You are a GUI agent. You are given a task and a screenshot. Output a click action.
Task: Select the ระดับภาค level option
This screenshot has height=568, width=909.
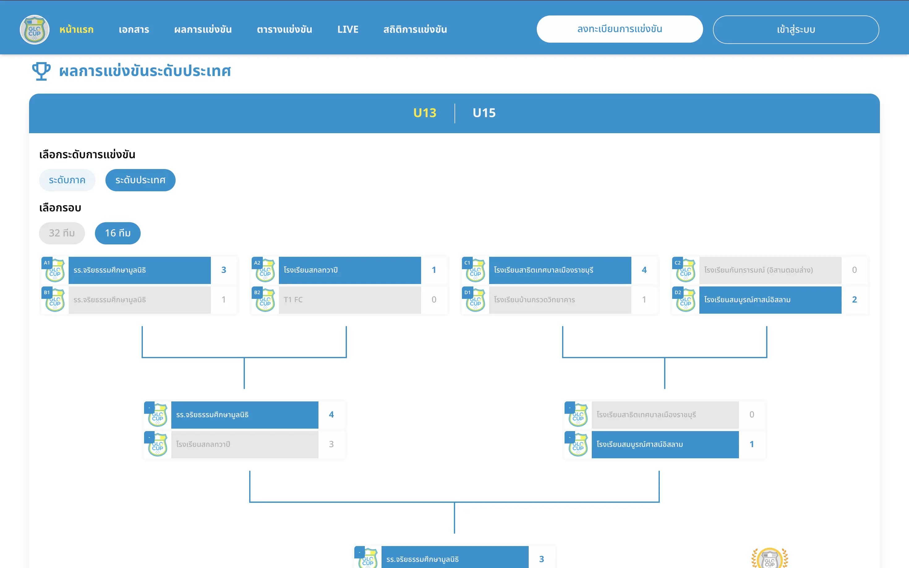click(x=67, y=180)
